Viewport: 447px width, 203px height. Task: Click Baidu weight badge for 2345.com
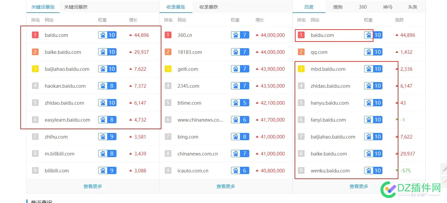coord(240,86)
